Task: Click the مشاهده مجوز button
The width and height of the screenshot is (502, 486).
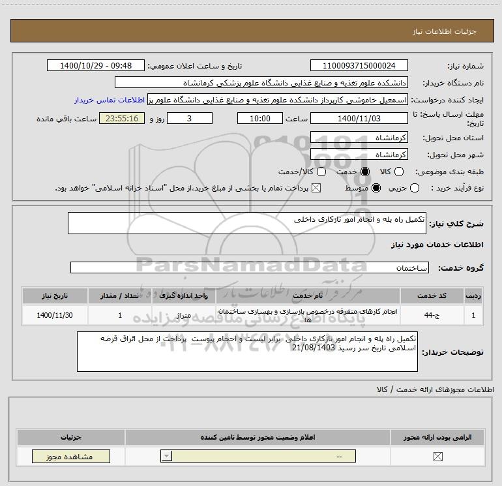Action: coord(71,456)
